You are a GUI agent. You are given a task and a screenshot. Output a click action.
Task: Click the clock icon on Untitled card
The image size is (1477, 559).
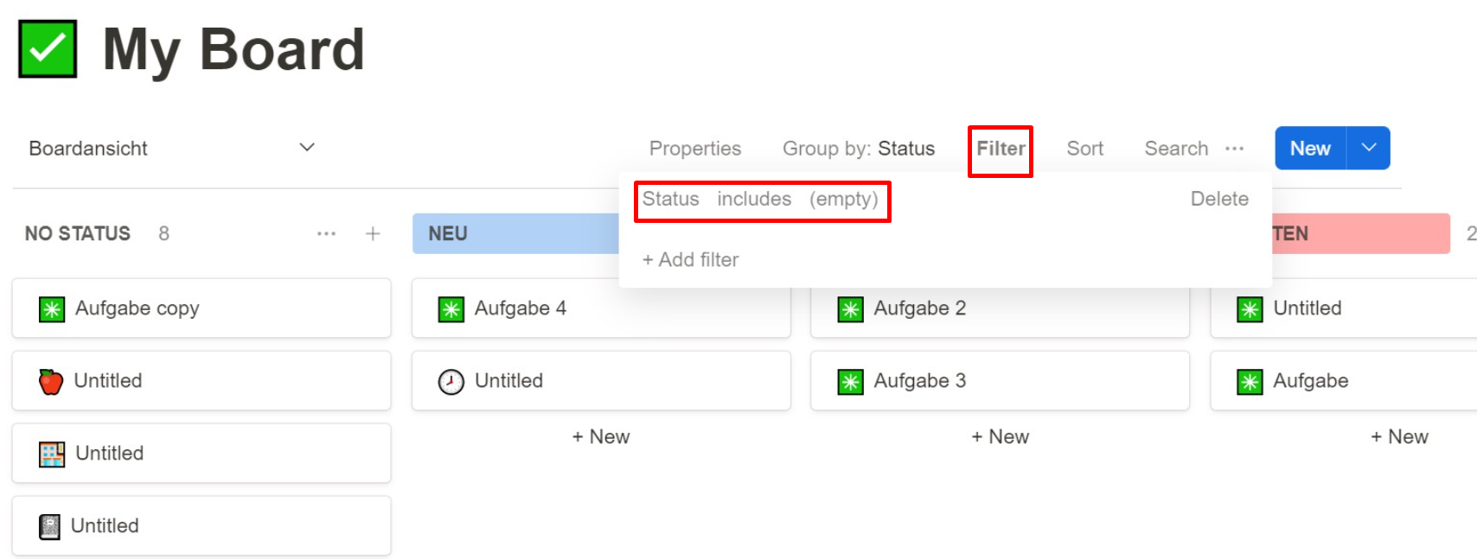click(451, 381)
